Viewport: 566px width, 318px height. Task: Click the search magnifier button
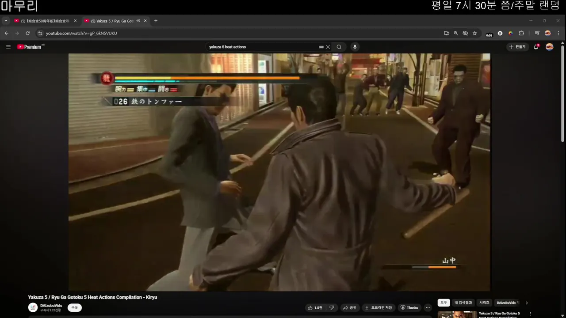(x=339, y=47)
